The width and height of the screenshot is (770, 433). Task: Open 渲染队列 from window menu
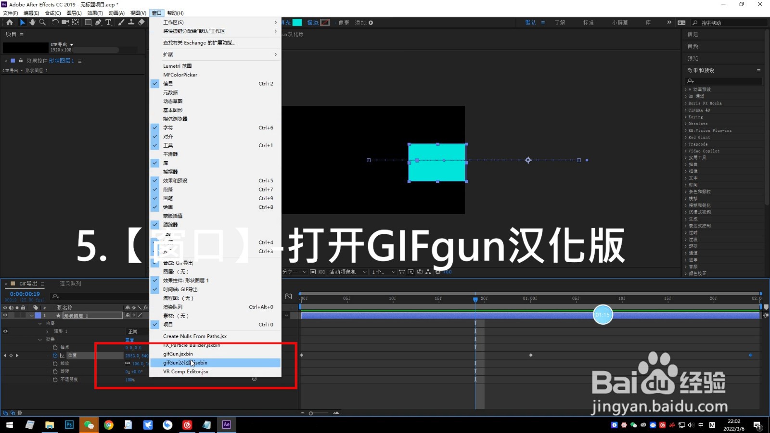pos(215,307)
